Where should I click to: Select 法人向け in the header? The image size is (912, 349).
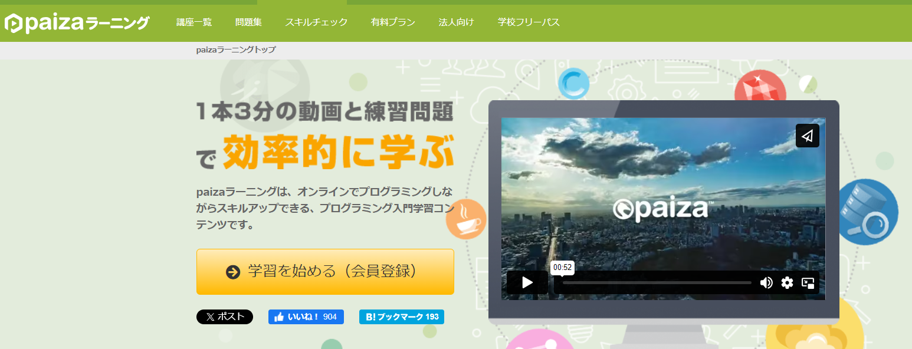[456, 22]
